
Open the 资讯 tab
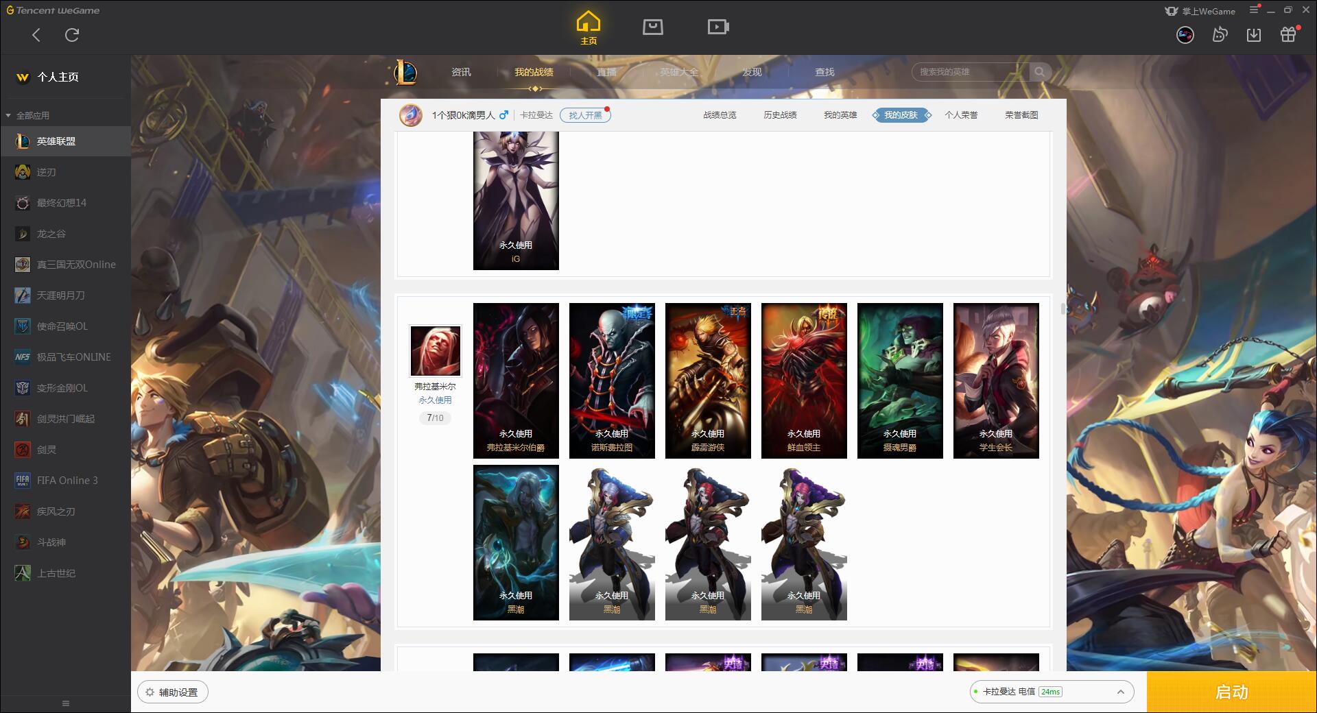[x=461, y=72]
